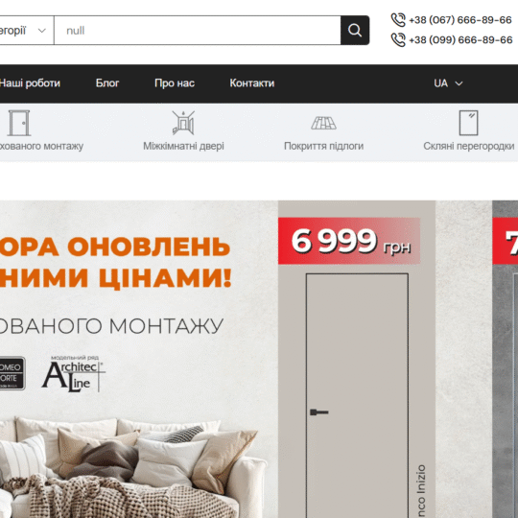Open the Міжкімнатні двері category icon
This screenshot has width=518, height=518.
[183, 123]
